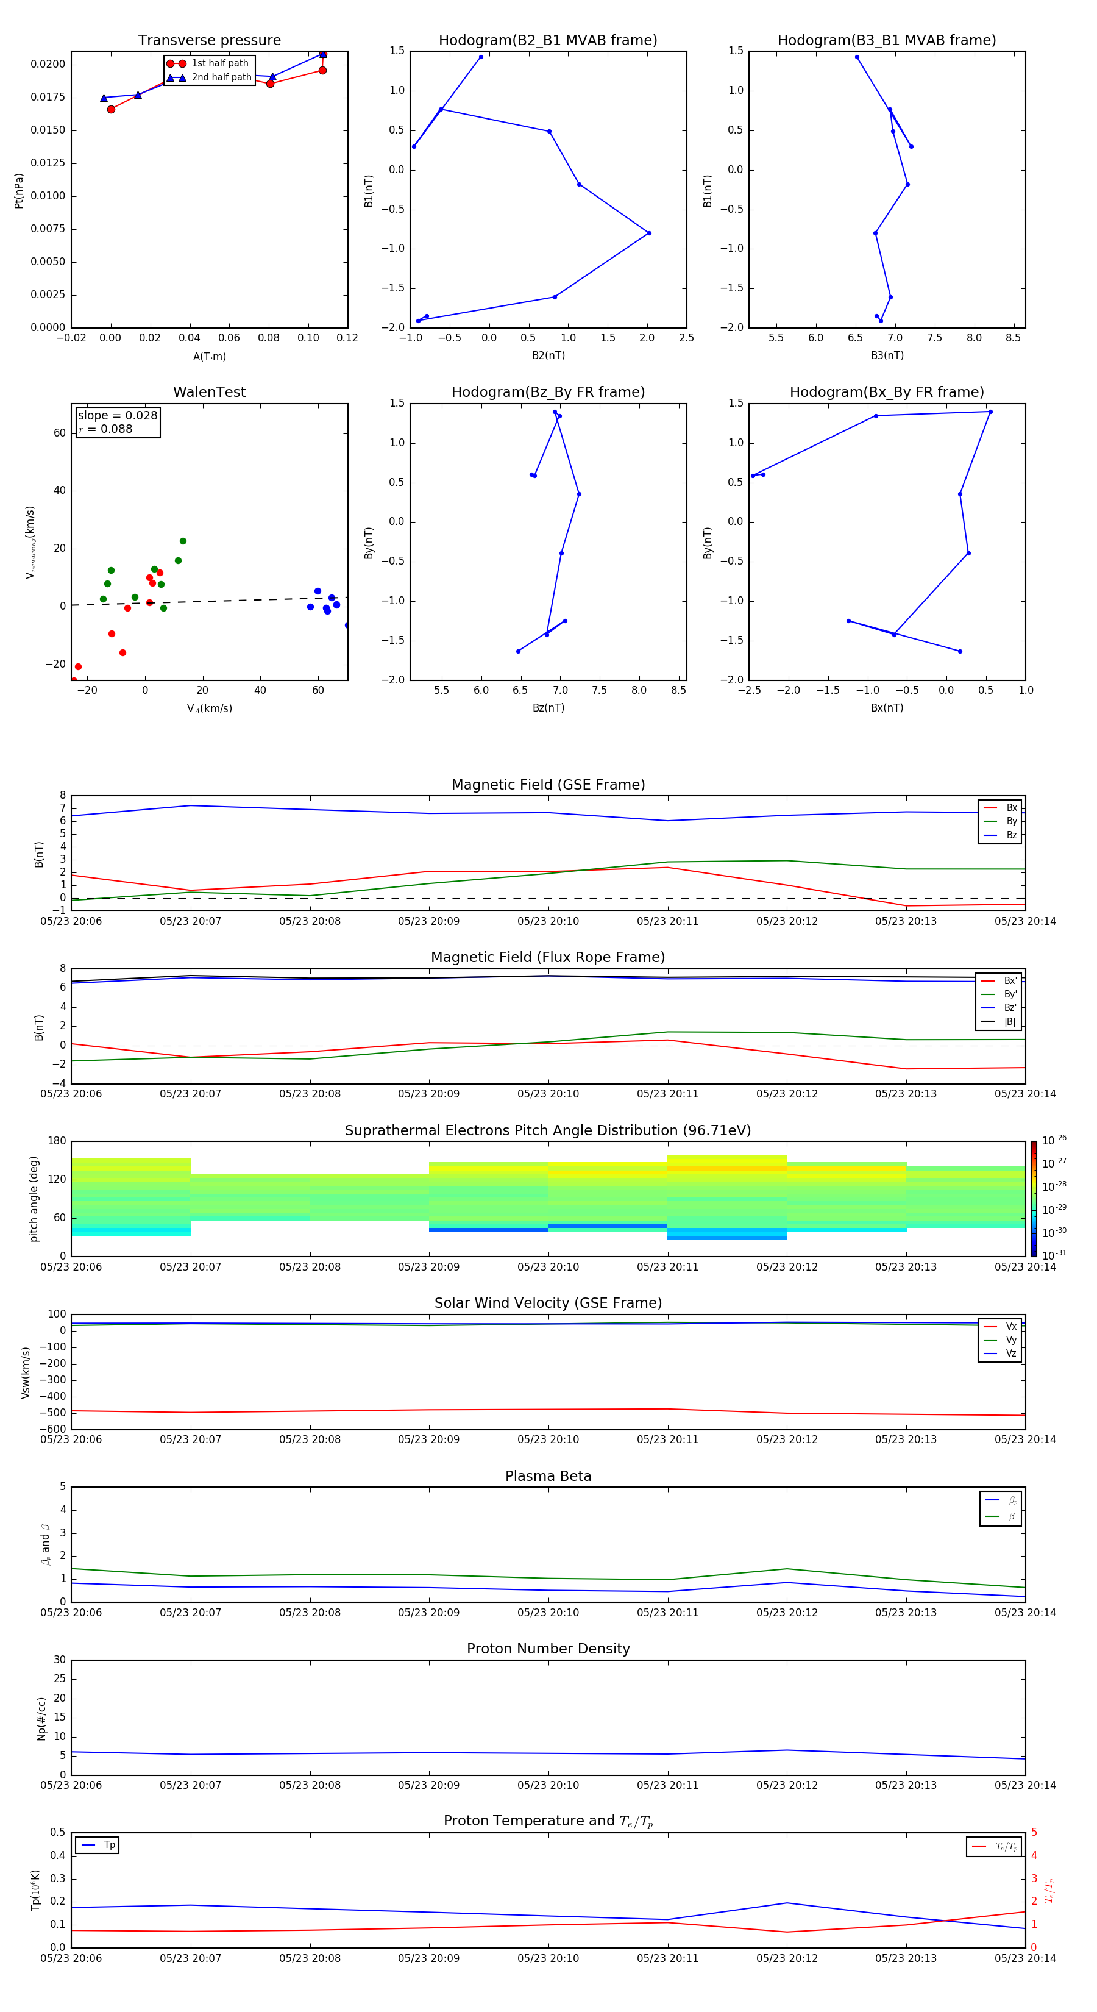The width and height of the screenshot is (1097, 2012).
Task: Click the Plasma Beta legend box
Action: click(1000, 1508)
